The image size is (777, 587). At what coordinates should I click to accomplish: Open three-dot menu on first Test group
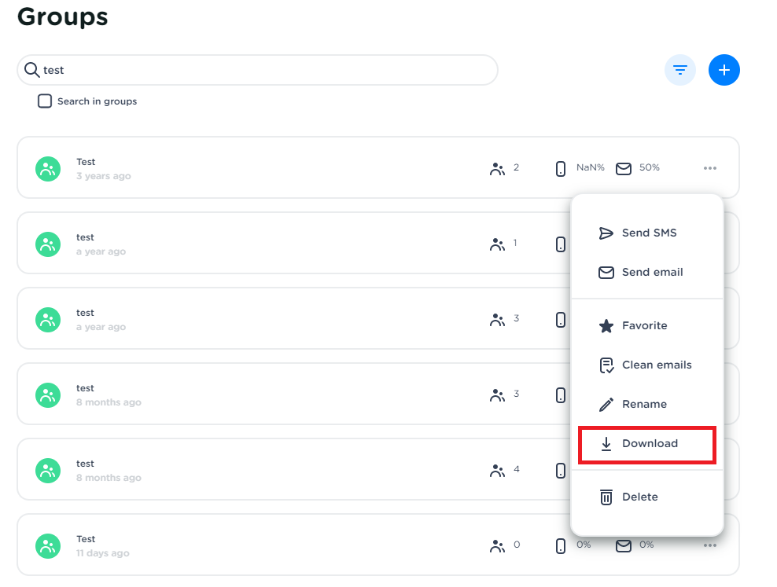[710, 168]
